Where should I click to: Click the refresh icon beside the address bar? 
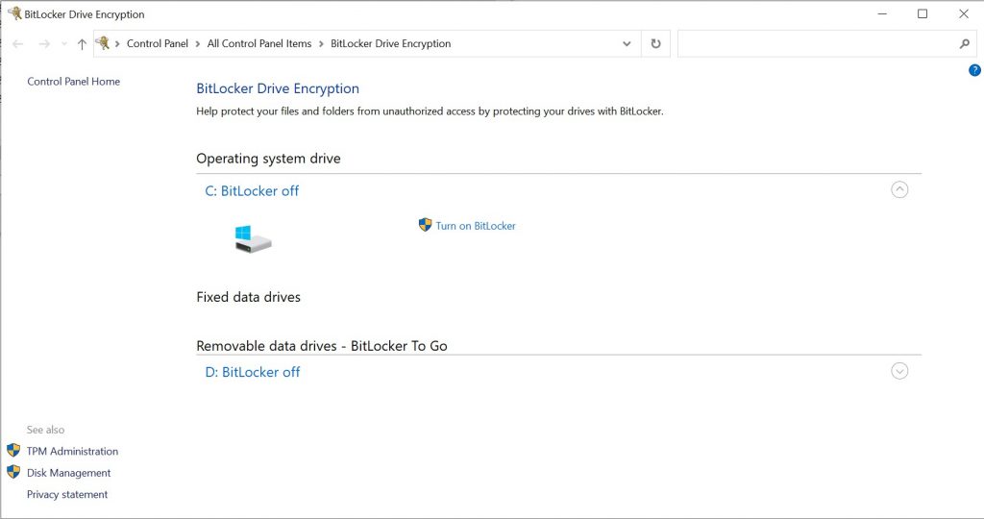tap(655, 43)
